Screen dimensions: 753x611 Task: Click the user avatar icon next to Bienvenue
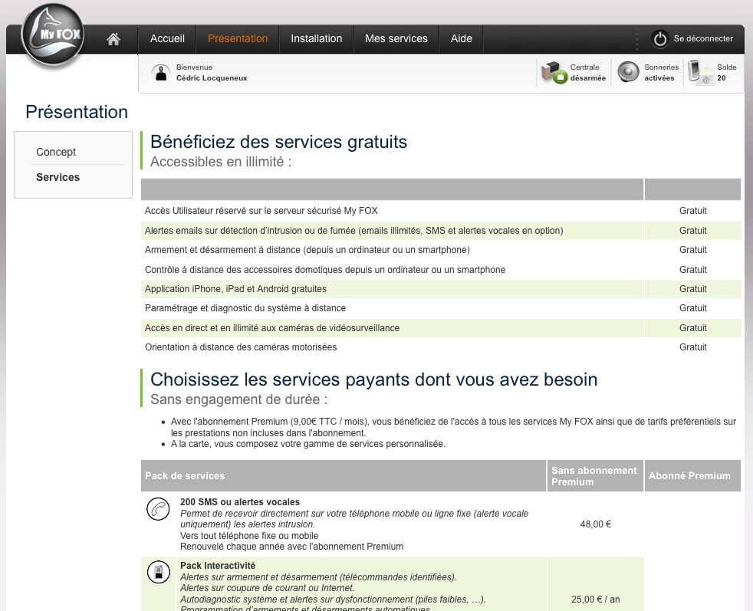160,73
